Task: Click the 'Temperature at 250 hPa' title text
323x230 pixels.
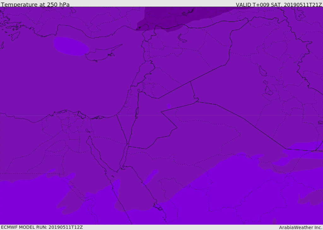Action: pos(35,4)
